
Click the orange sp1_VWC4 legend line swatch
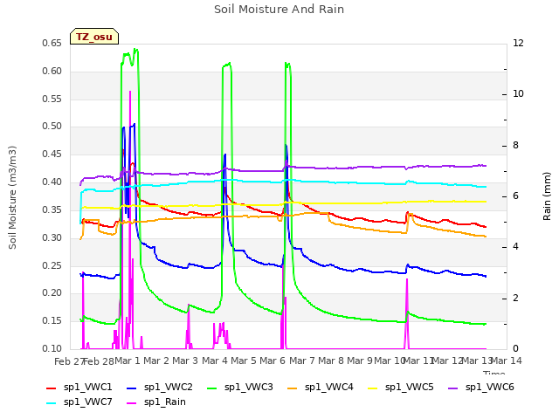coord(293,388)
